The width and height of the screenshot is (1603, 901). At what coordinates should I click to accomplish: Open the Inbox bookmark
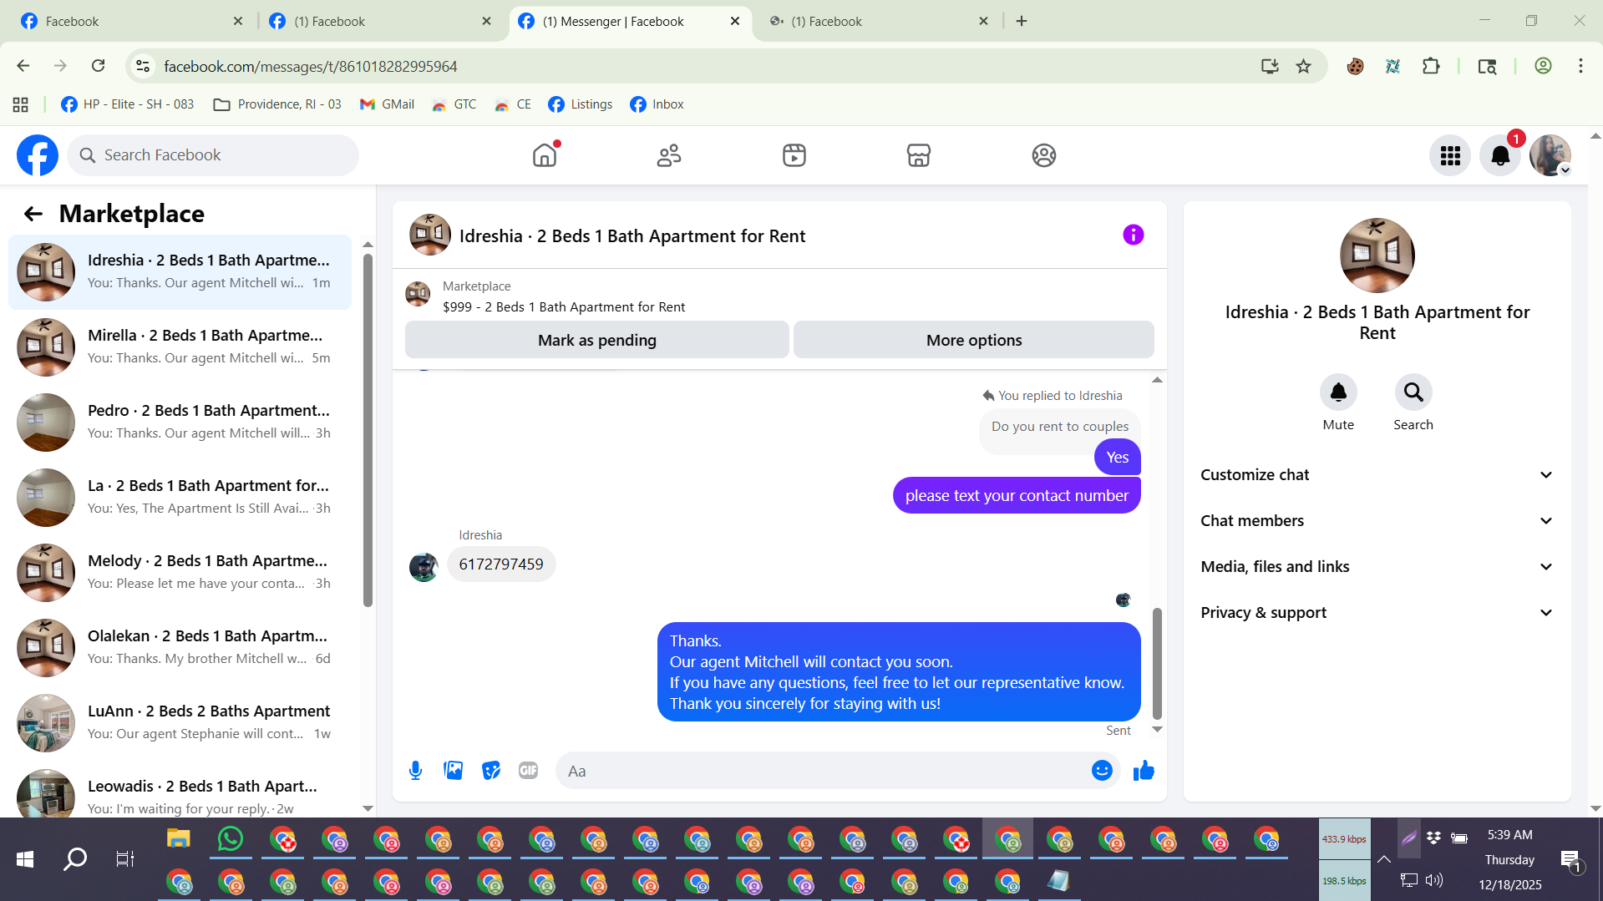point(657,104)
